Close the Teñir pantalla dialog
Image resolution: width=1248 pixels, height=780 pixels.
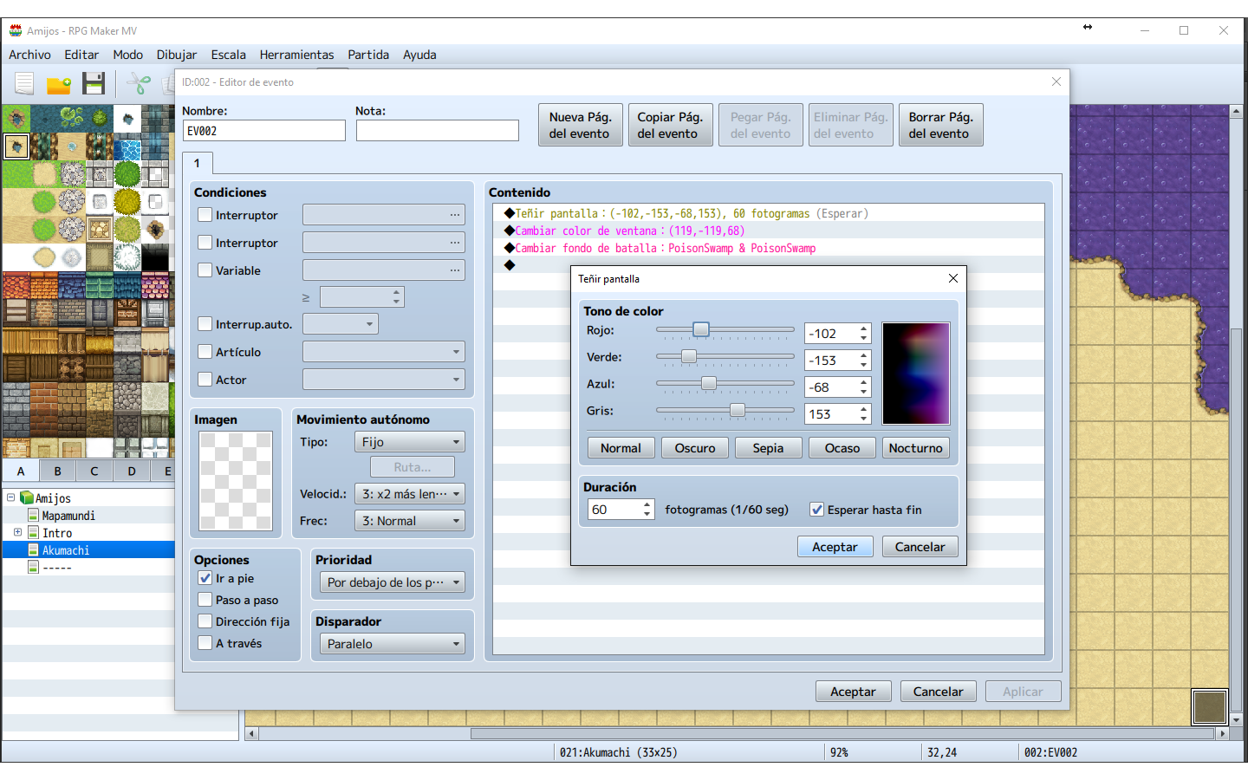click(x=952, y=278)
